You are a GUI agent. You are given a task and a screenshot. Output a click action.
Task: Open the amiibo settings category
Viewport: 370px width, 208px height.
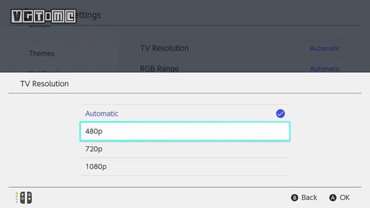tap(40, 25)
